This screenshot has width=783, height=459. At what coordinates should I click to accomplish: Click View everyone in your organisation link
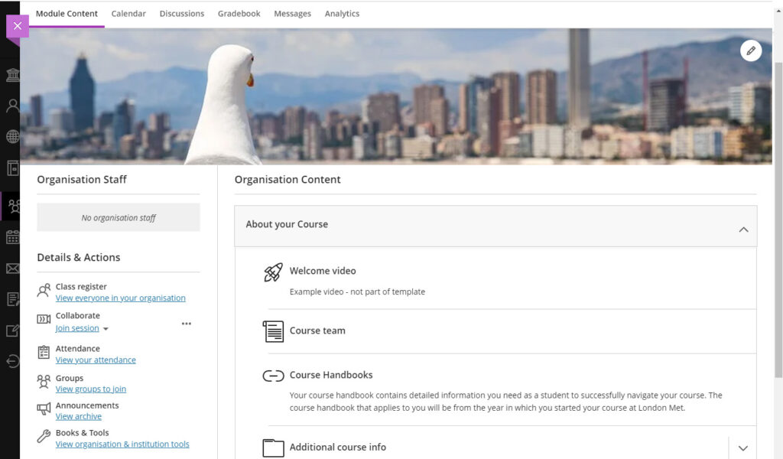(120, 298)
